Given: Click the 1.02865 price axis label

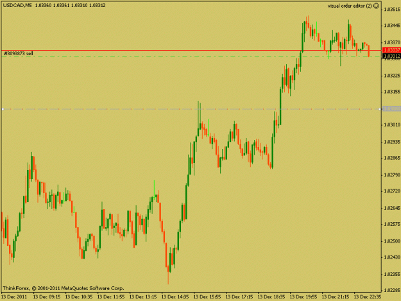Looking at the screenshot, I should coord(392,158).
